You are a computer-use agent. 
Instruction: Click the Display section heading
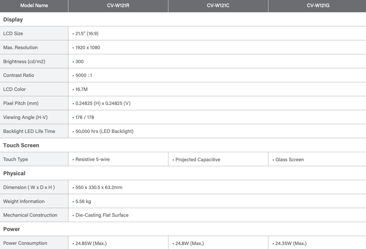13,20
